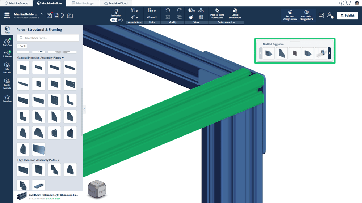Click the view orientation cube
This screenshot has width=362, height=203.
point(97,189)
